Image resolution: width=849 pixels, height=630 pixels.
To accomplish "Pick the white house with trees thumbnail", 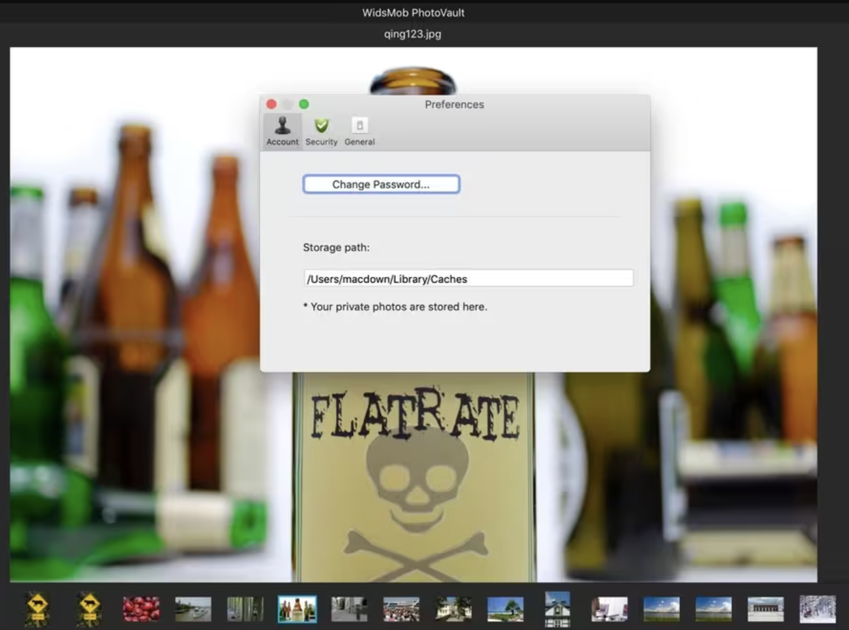I will pos(453,609).
